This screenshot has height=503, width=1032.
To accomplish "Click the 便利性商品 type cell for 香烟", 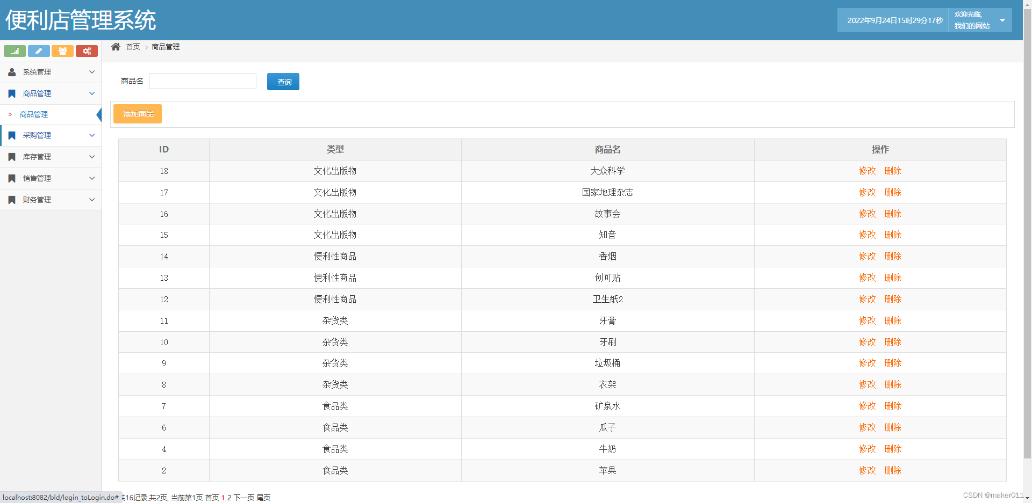I will 335,256.
